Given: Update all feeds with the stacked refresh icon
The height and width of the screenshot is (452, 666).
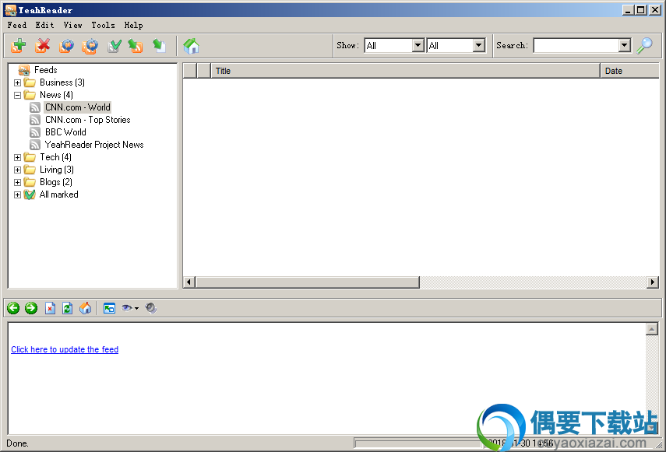Looking at the screenshot, I should [x=90, y=46].
